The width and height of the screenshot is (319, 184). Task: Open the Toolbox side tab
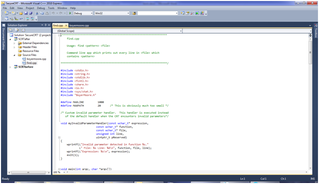(x=316, y=31)
